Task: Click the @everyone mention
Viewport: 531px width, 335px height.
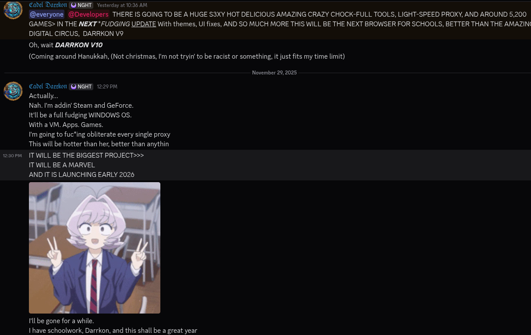Action: click(46, 14)
